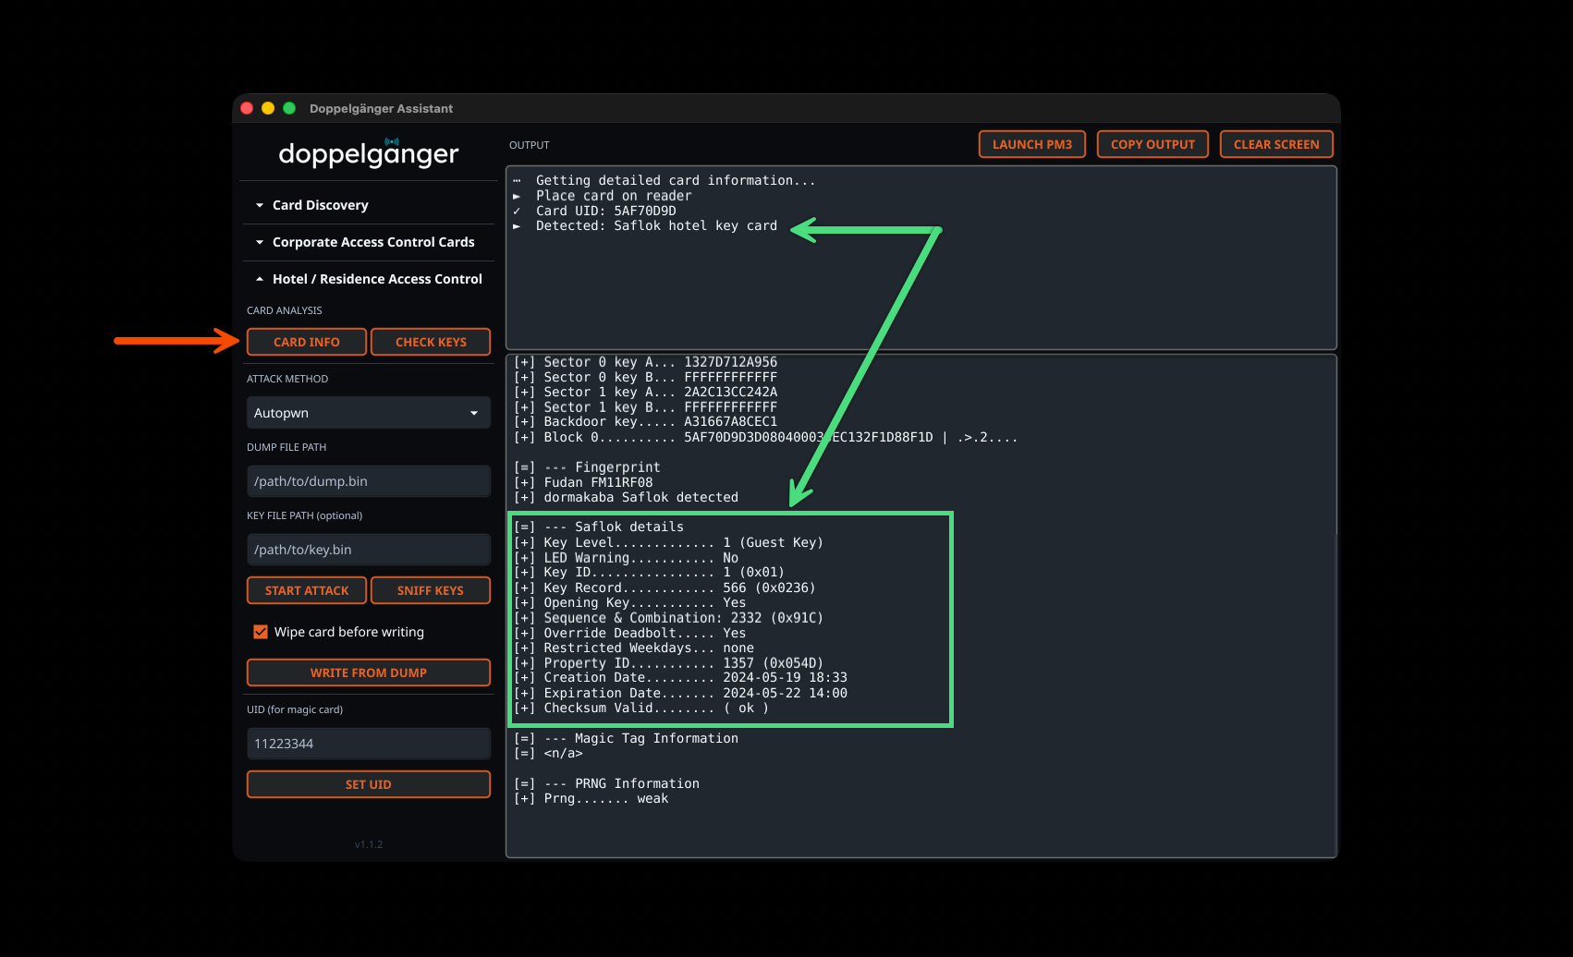Click the Block 0 hex data line
Viewport: 1573px width, 957px height.
766,437
